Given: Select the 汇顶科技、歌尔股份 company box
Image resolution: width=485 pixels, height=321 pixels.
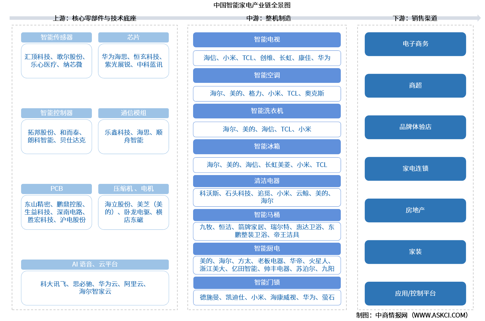Looking at the screenshot, I should pos(56,61).
